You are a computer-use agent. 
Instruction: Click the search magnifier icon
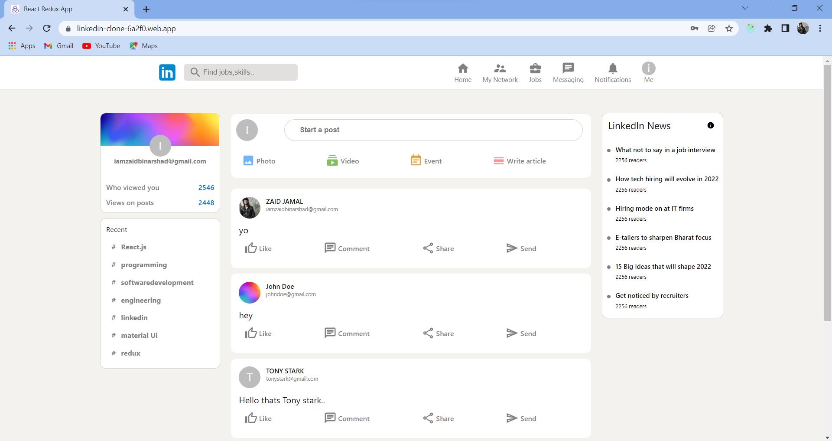(195, 72)
